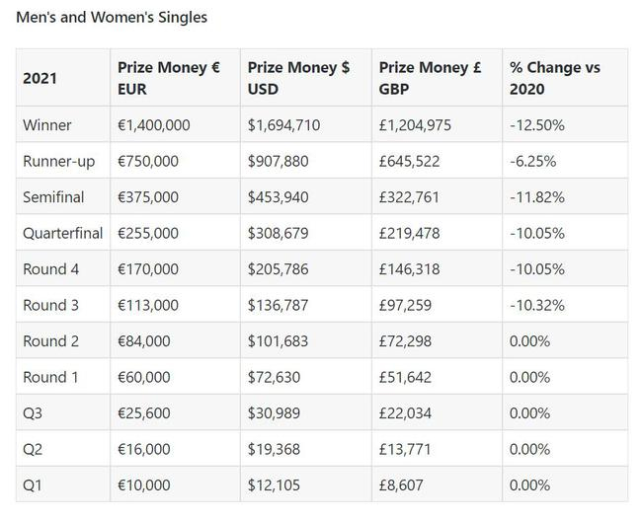Image resolution: width=642 pixels, height=519 pixels.
Task: Click the £322,761 semifinal GBP cell
Action: 410,197
